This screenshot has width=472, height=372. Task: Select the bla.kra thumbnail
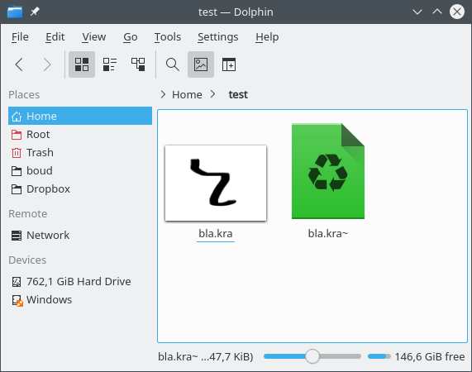(216, 183)
